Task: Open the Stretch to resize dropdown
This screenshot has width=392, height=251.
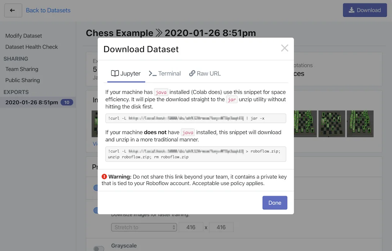Action: click(x=144, y=227)
